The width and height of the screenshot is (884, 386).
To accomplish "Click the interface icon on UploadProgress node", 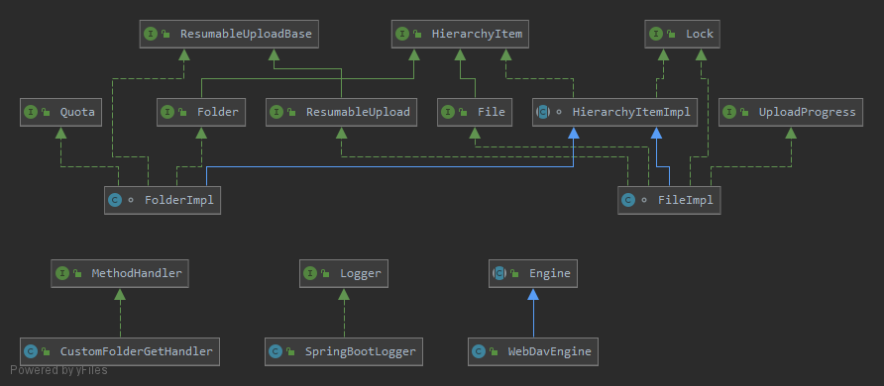I will (x=729, y=112).
